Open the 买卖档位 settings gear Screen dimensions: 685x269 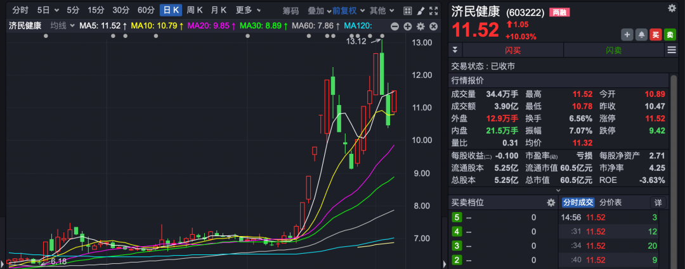[x=551, y=203]
